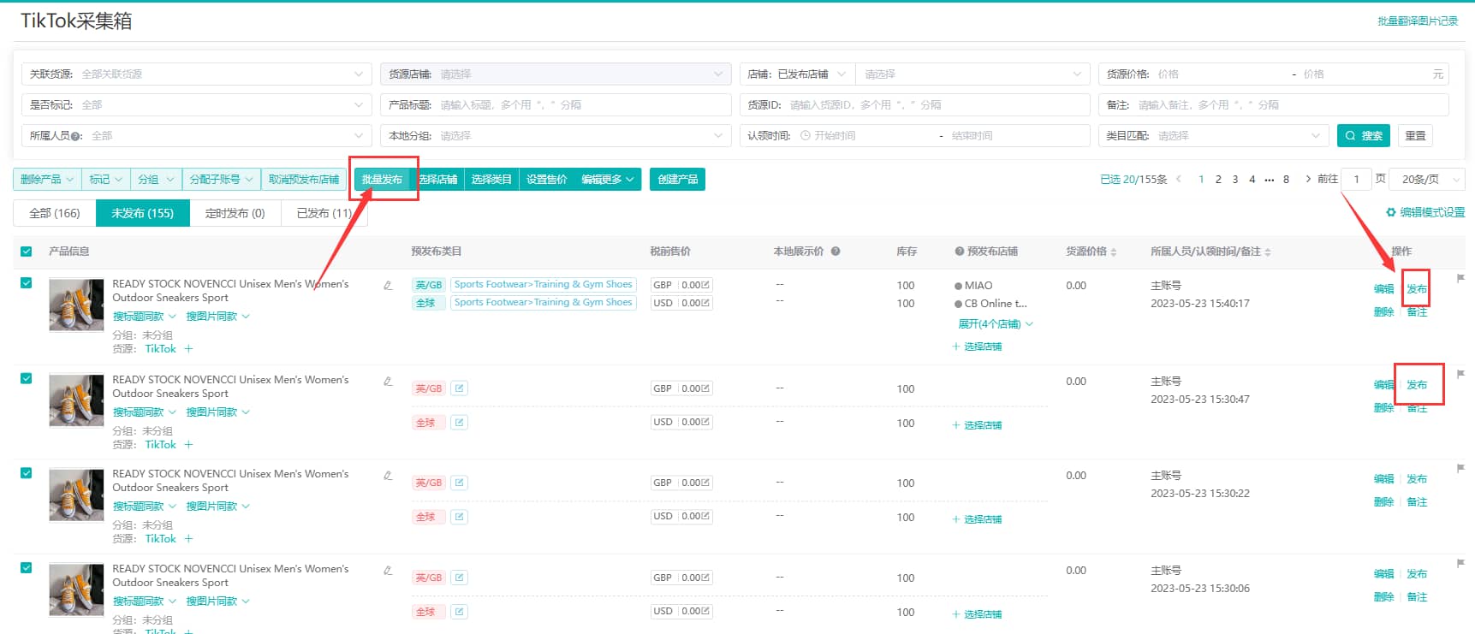
Task: Click the pencil edit icon beside first product title
Action: (388, 286)
